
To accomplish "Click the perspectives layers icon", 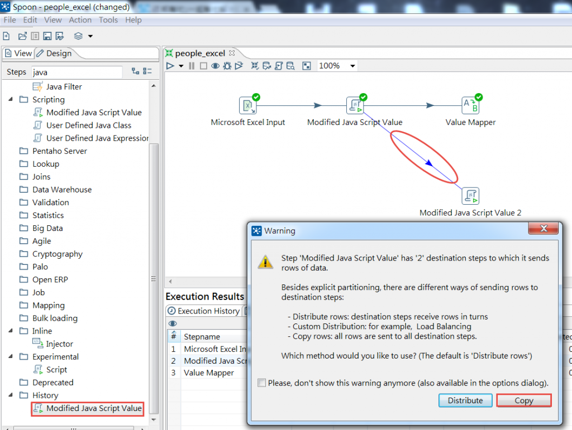I will [x=78, y=36].
